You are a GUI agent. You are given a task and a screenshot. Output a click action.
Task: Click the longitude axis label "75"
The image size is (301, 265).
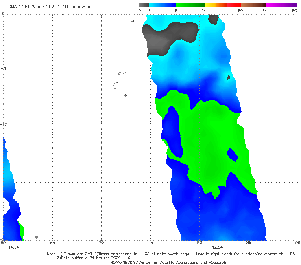(x=150, y=243)
